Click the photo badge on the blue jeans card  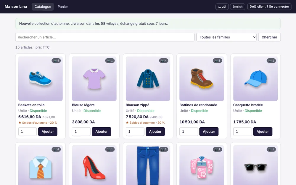tap(164, 149)
